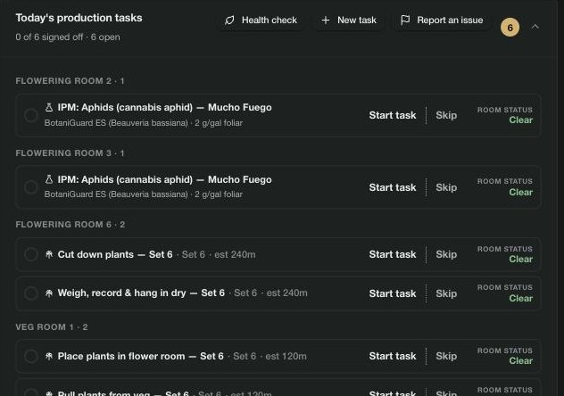This screenshot has width=564, height=396.
Task: Skip the Flowering Room 3 IPM Aphids task
Action: click(446, 187)
